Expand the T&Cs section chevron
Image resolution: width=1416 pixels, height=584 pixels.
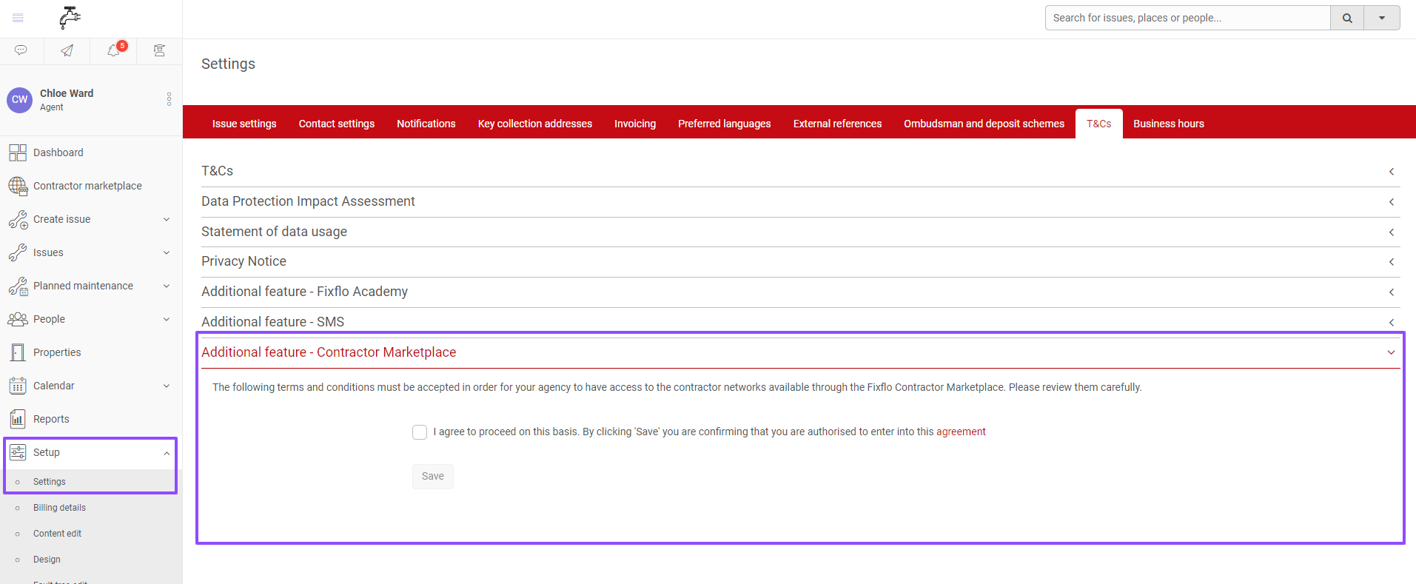coord(1392,172)
